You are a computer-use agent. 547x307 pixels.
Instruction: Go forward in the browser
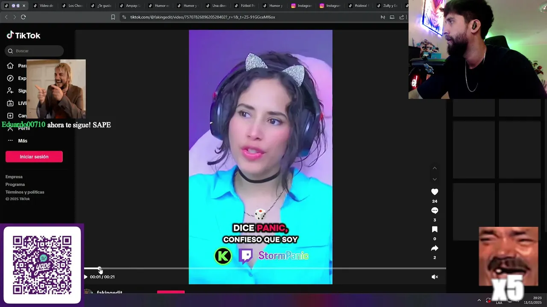15,17
